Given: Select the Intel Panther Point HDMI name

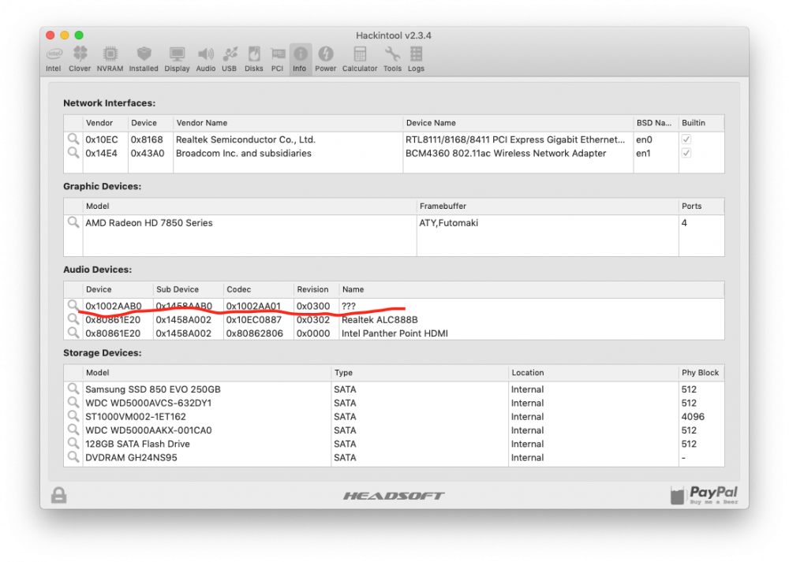Looking at the screenshot, I should tap(394, 333).
